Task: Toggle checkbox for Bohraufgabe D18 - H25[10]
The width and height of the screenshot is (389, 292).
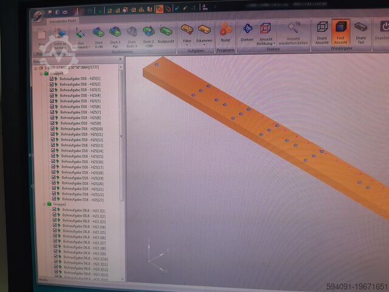Action: [x=52, y=129]
